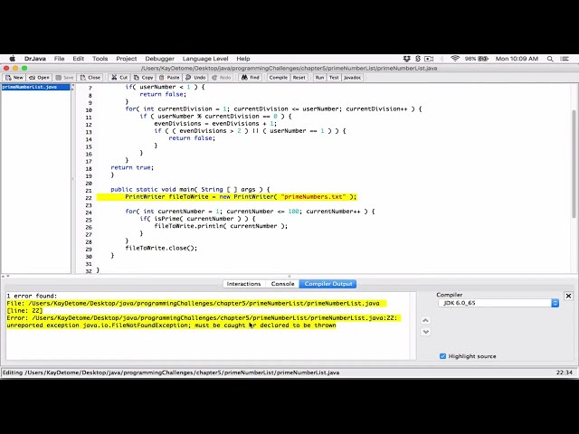Viewport: 579px width, 434px height.
Task: Click the 'public static void main' line
Action: coord(190,189)
